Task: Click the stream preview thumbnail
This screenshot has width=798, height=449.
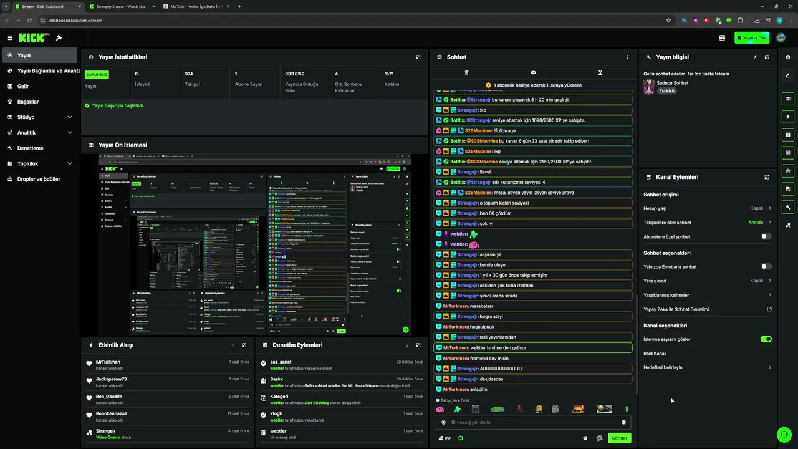Action: tap(254, 244)
